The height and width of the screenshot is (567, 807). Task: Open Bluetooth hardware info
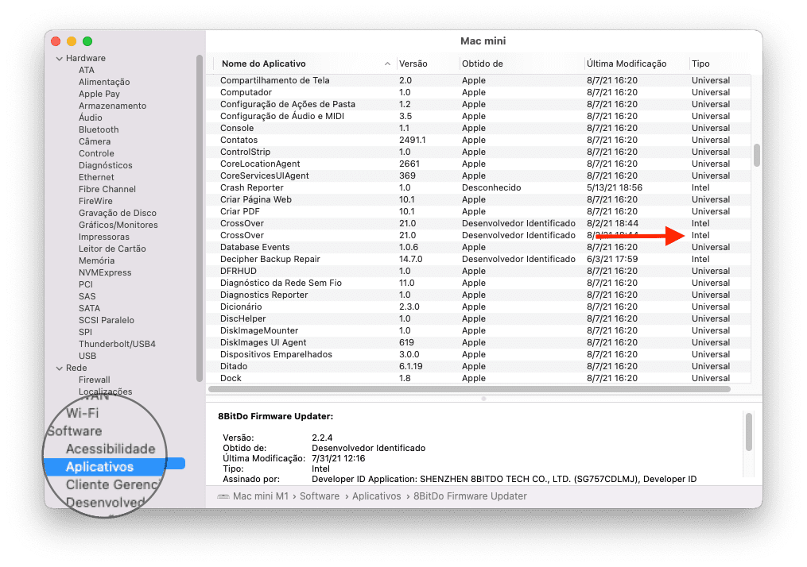99,129
